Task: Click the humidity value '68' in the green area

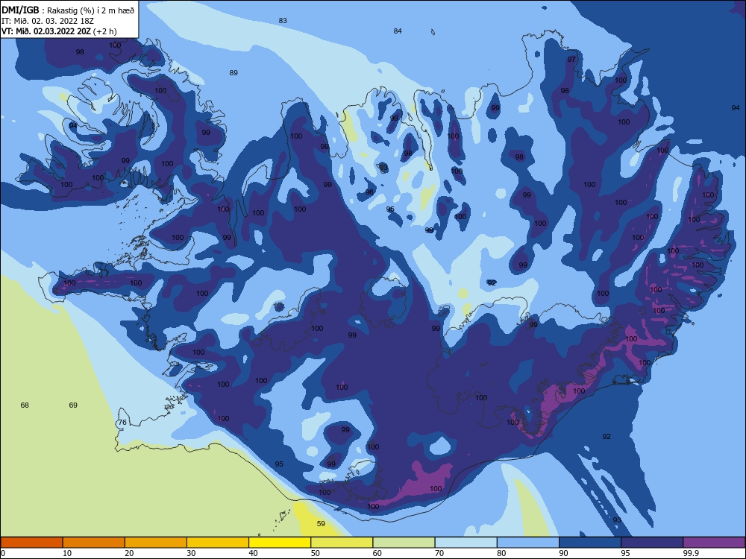Action: (x=25, y=405)
